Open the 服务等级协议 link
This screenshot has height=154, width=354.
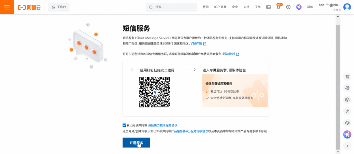[x=199, y=131]
